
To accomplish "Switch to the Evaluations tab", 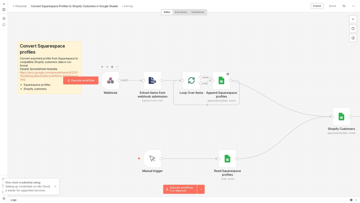I will pos(198,12).
